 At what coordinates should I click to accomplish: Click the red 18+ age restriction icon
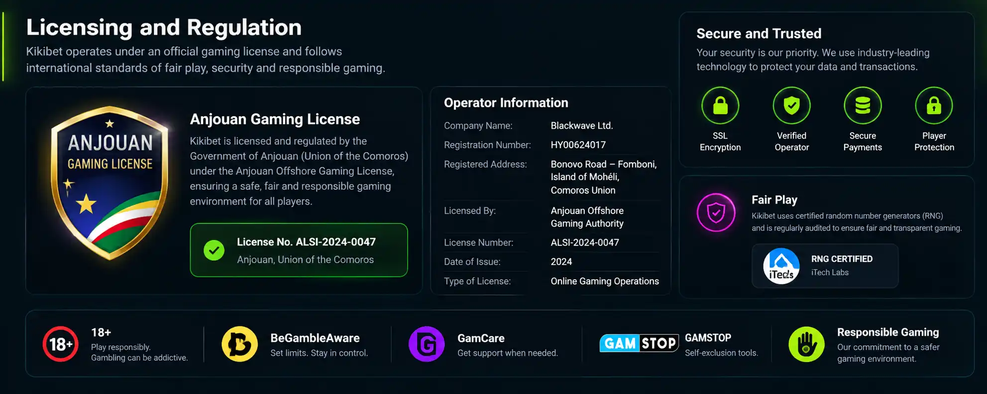(60, 344)
